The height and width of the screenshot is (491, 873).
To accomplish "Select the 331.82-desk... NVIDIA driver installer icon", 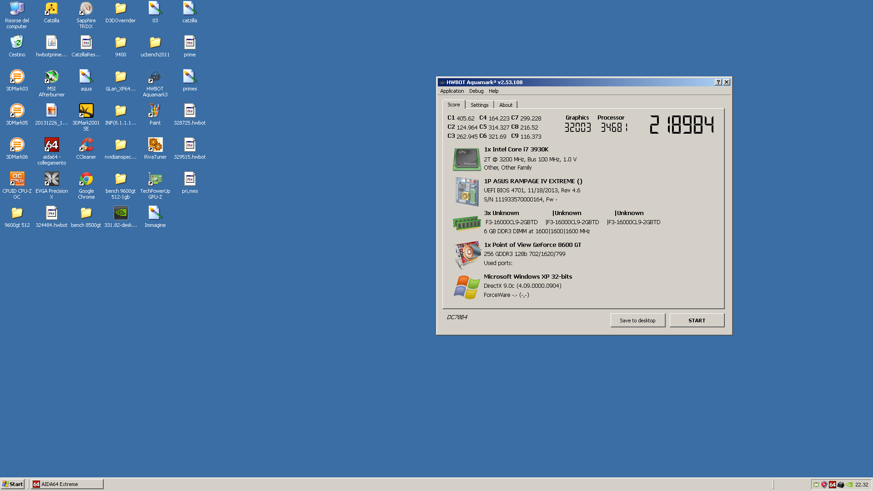I will (120, 216).
